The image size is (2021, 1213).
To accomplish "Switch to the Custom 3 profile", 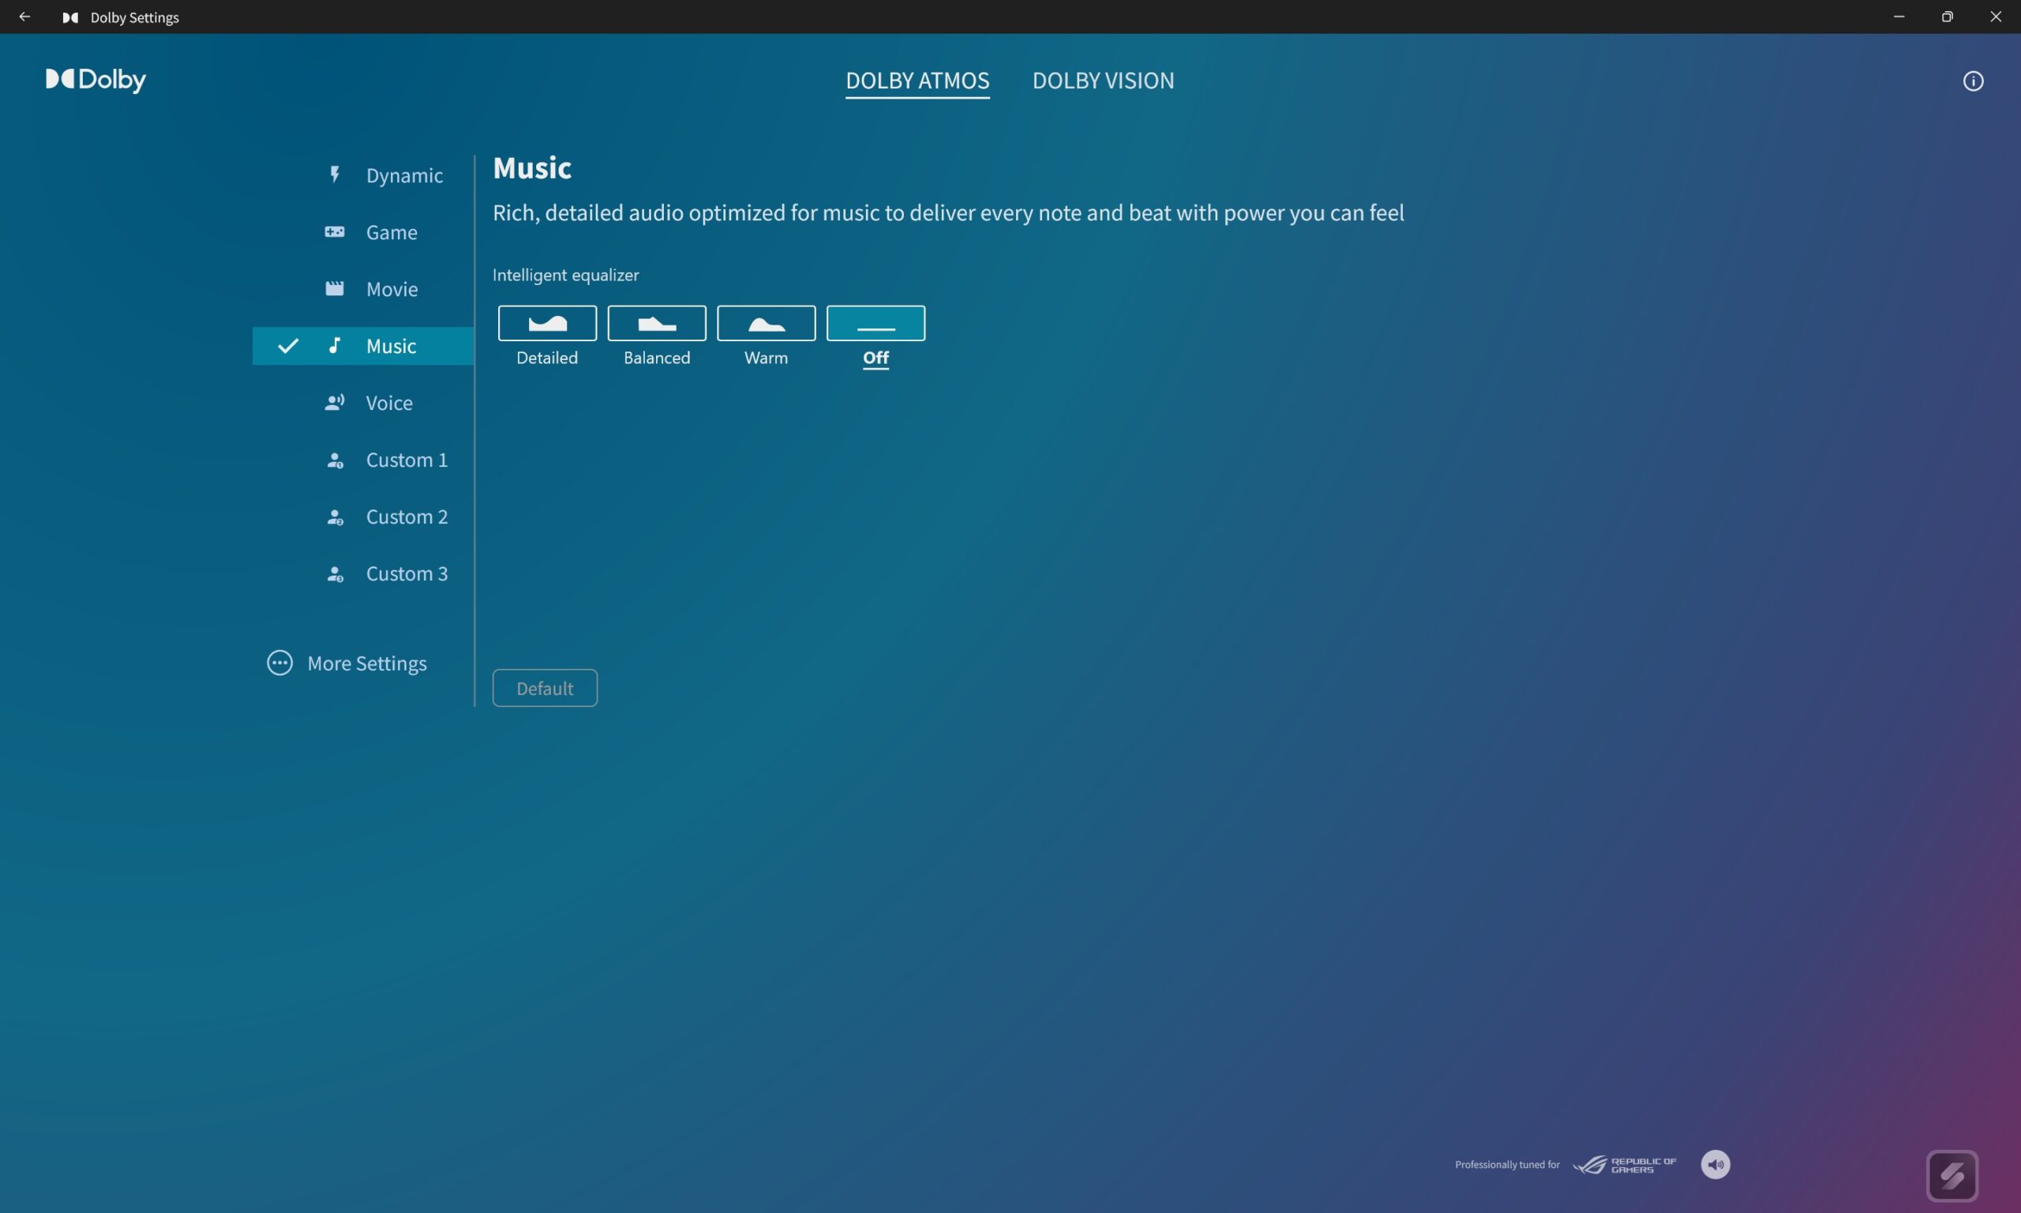I will point(363,573).
